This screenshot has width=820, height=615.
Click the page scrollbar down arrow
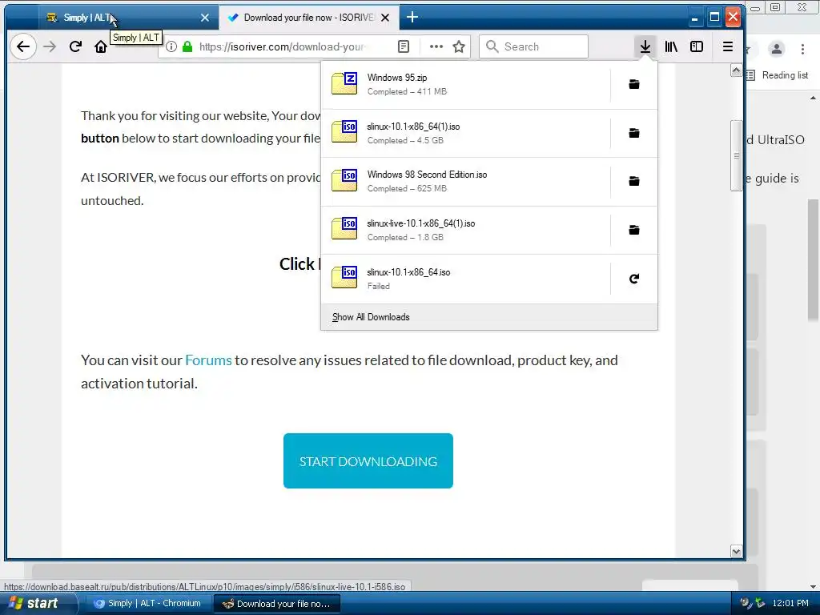click(x=736, y=551)
